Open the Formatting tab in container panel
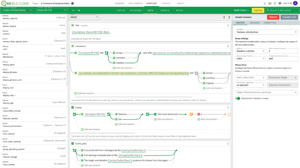The height and width of the screenshot is (168, 300). tap(270, 23)
